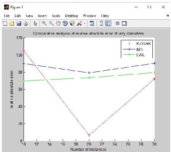Toggle the Insert Colorbar icon
This screenshot has height=152, width=171.
pyautogui.click(x=101, y=24)
